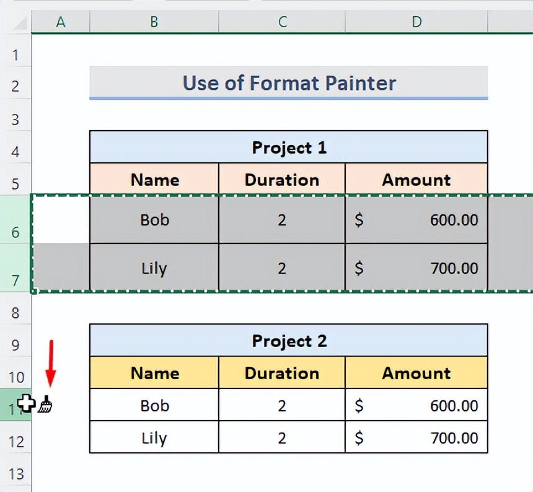Click 'Duration' header in Project 1 table

pos(282,180)
